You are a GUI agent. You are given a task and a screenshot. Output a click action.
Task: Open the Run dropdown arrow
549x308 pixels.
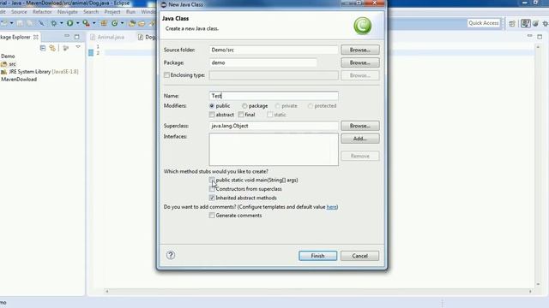click(78, 23)
